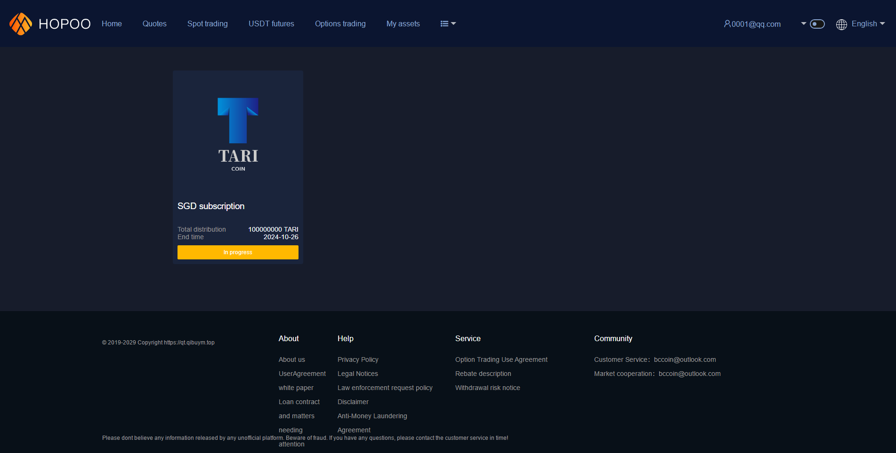Open the white paper link
Image resolution: width=896 pixels, height=453 pixels.
tap(296, 388)
